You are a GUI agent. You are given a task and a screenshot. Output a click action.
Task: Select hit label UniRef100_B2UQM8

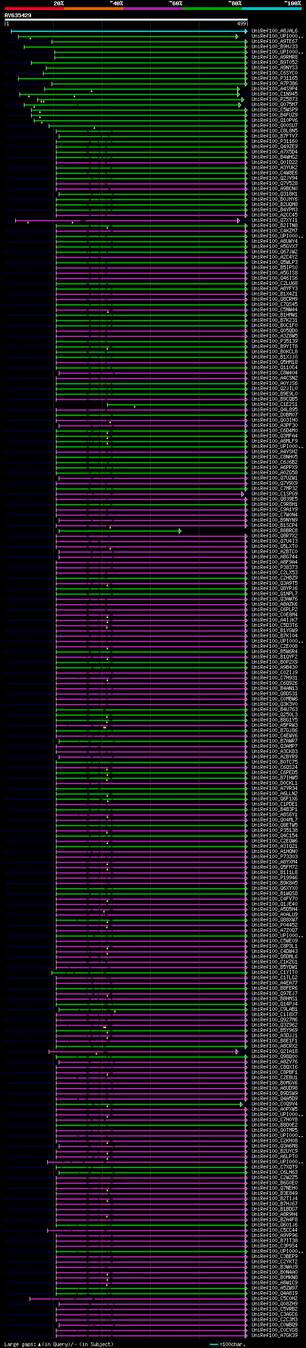pyautogui.click(x=274, y=204)
